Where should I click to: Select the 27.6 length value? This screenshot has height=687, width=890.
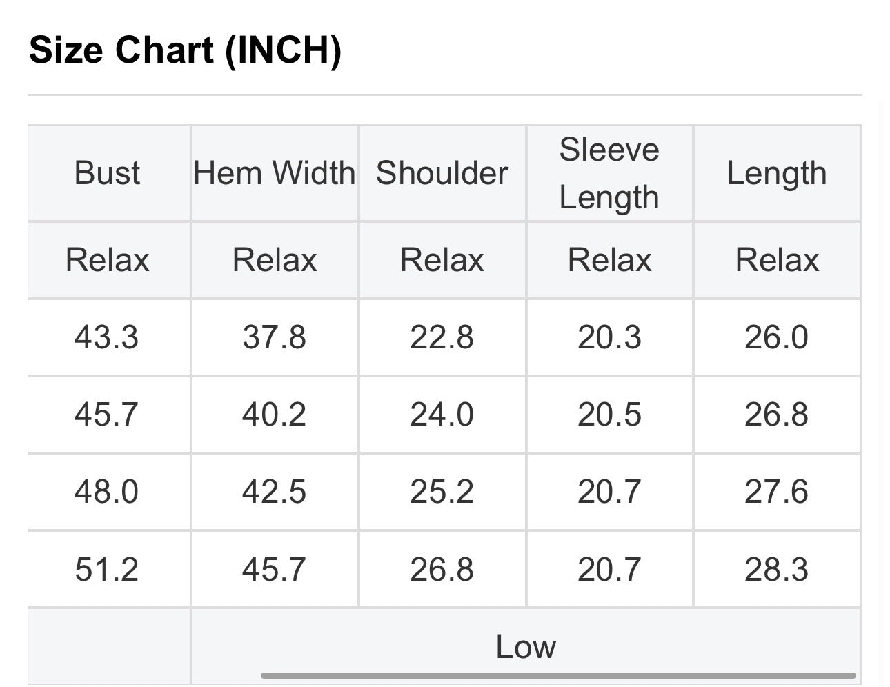tap(777, 492)
